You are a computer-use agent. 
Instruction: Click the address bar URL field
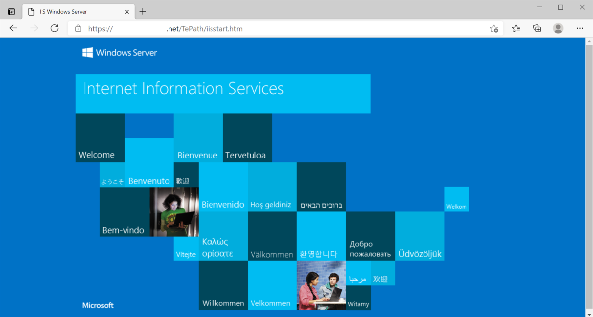(286, 29)
